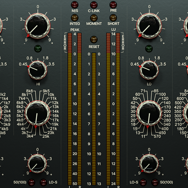Click the PEAK meter label

point(75,30)
